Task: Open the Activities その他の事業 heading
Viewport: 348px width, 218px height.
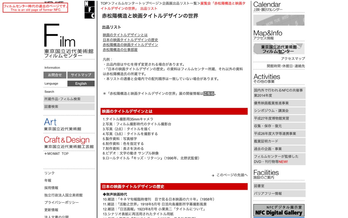Action: point(267,78)
